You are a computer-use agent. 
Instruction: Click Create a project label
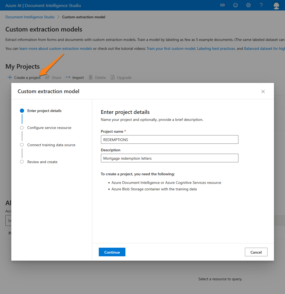pyautogui.click(x=27, y=78)
